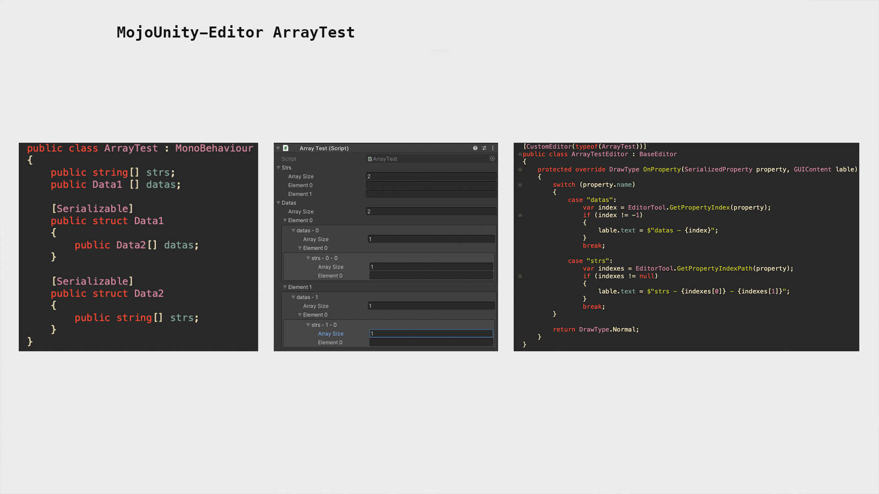Click the 'Datas' label in inspector
Image resolution: width=879 pixels, height=494 pixels.
coord(289,203)
